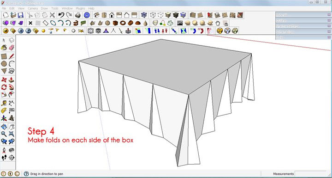Select the Freehand tool
Viewport: 332px width, 178px height.
coord(12,71)
